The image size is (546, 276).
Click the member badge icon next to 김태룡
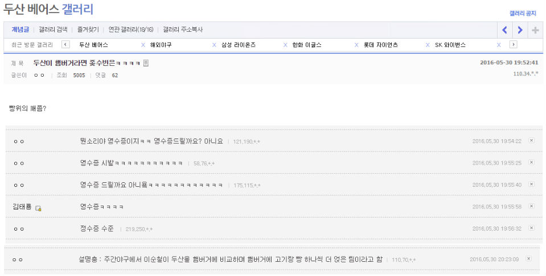coord(39,208)
